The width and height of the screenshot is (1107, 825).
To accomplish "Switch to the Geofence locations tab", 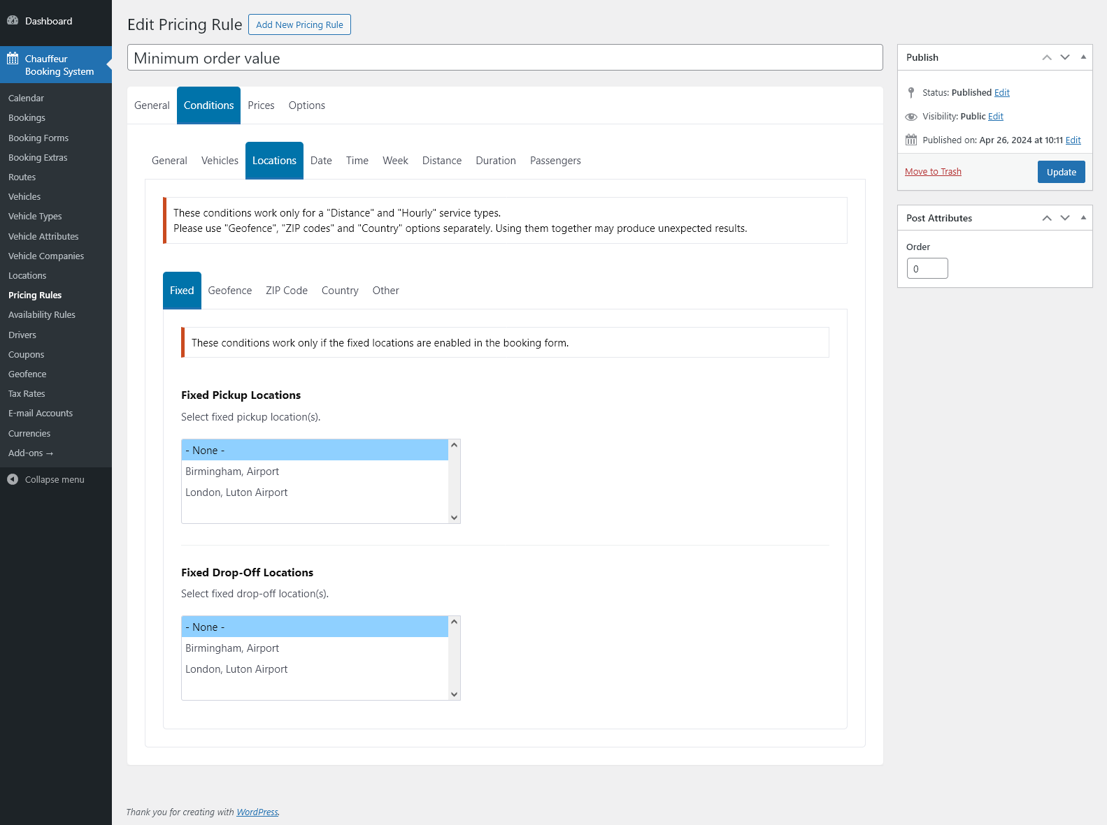I will [x=230, y=291].
